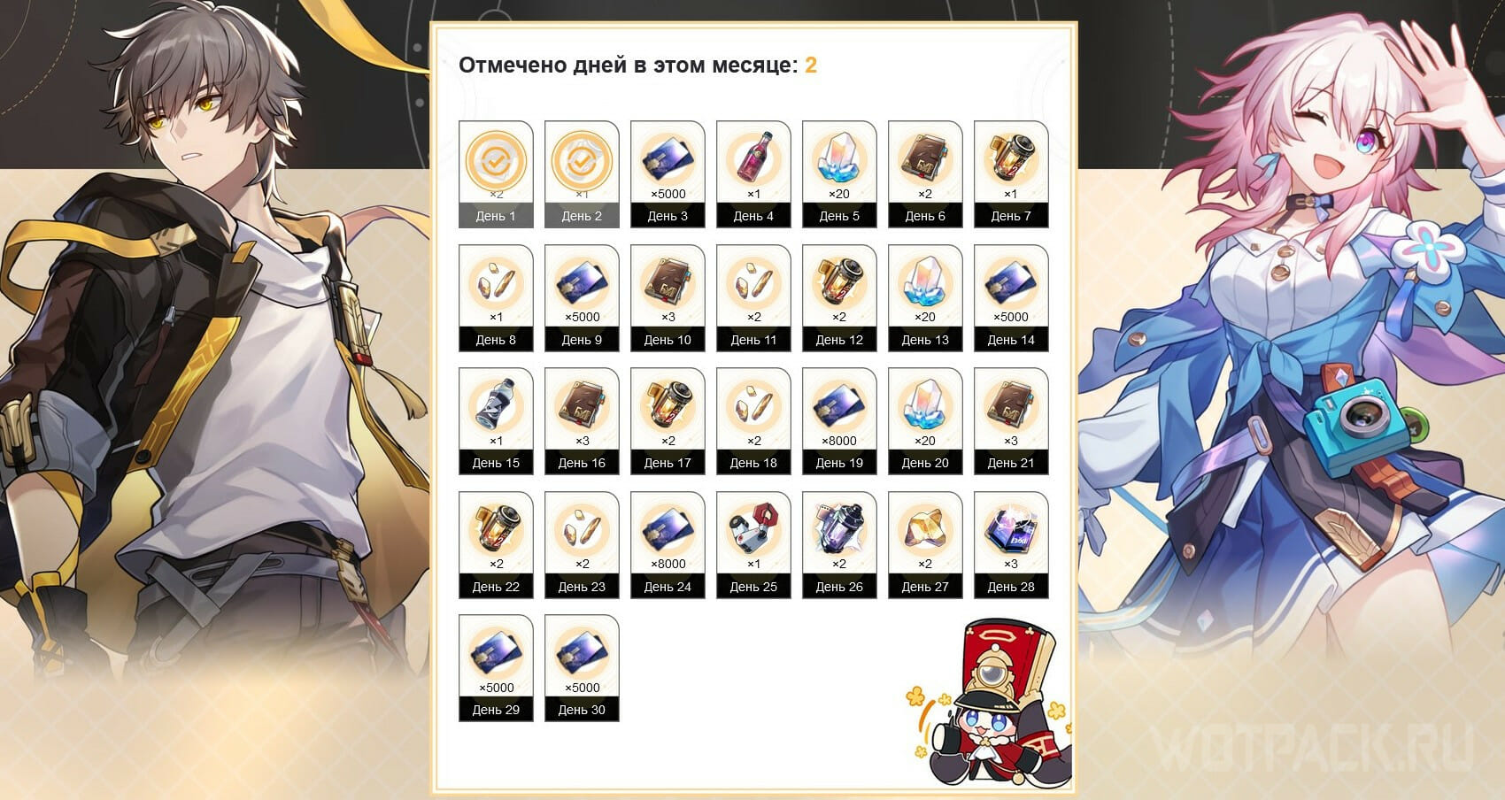Click the Day 3 credits reward ×5000
This screenshot has width=1505, height=800.
[x=668, y=174]
